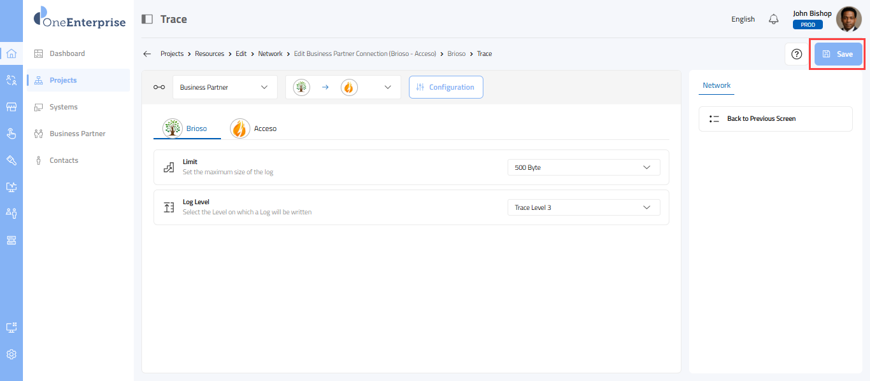Click Back to Previous Screen
The image size is (870, 381).
[x=775, y=119]
